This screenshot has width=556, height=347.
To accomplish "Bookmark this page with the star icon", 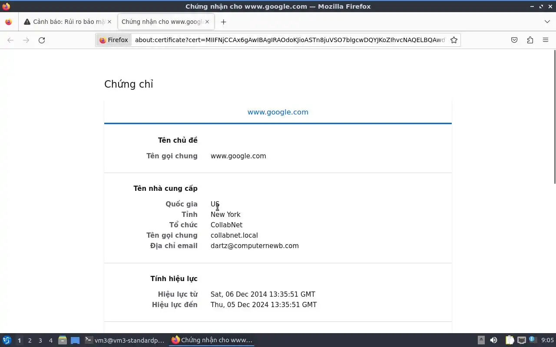I will tap(453, 40).
